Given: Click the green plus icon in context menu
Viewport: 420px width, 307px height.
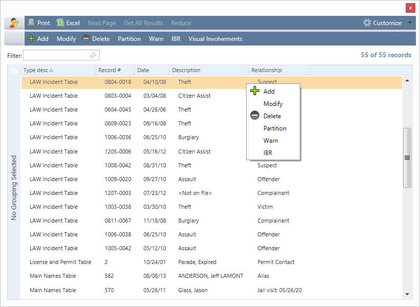Looking at the screenshot, I should pos(255,91).
